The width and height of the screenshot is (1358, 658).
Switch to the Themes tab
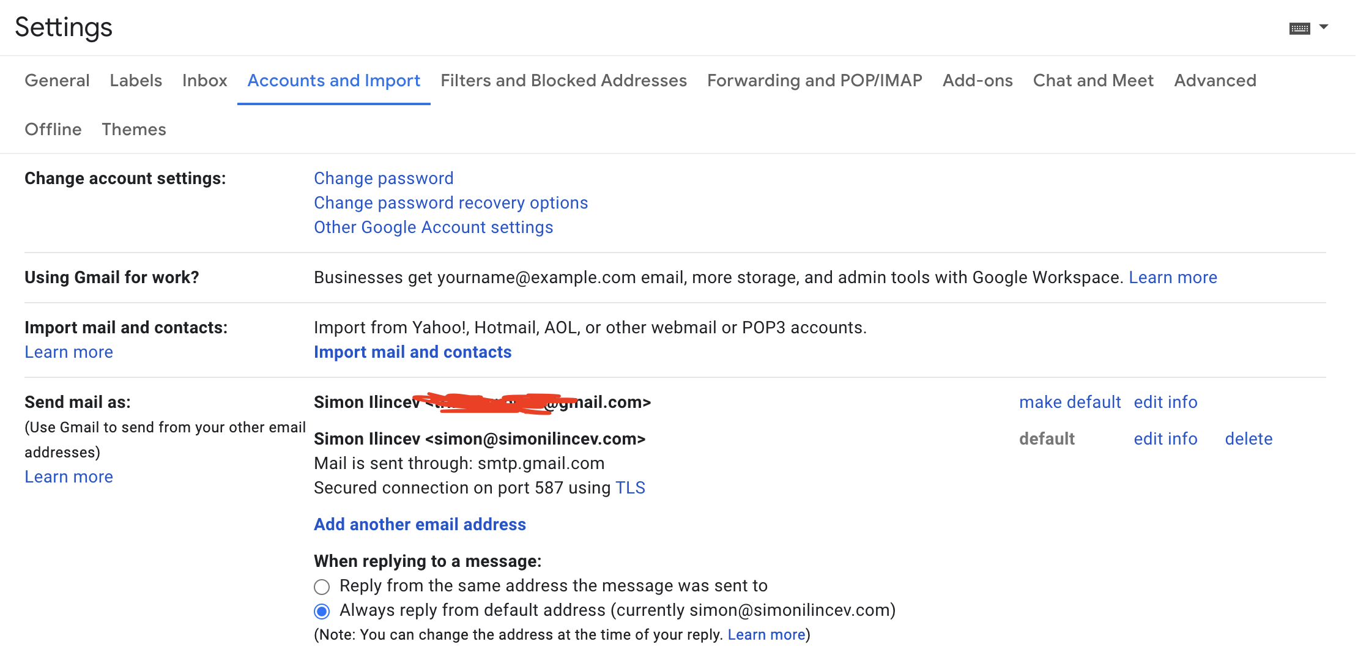134,130
